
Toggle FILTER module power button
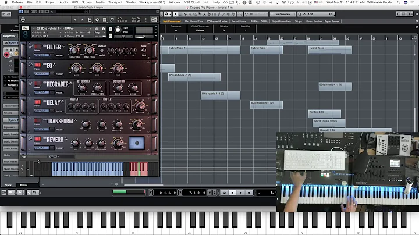37,47
